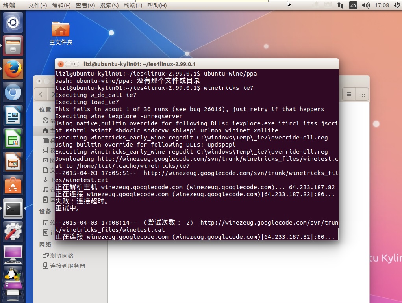
Task: Switch file manager to list view
Action: (349, 95)
